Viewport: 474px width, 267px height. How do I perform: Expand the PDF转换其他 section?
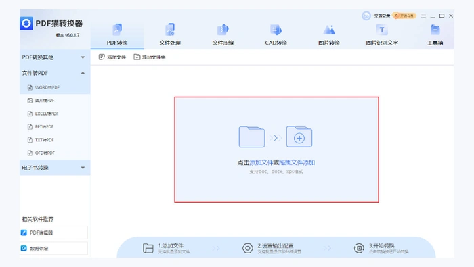click(55, 57)
